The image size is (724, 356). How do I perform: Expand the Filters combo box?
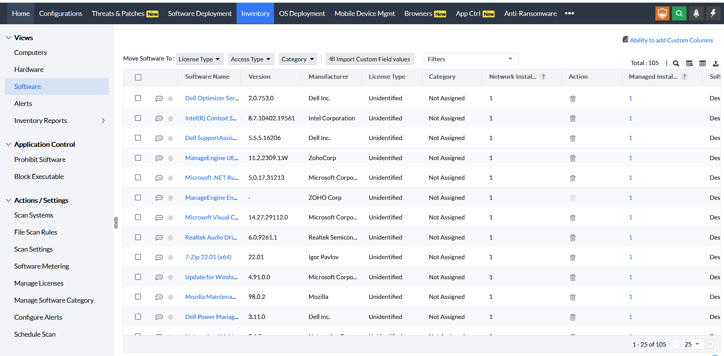(470, 59)
